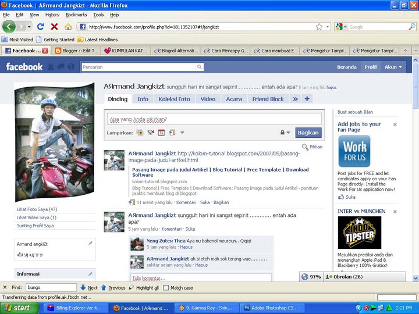Open the Obrolan (26) chat bar
Viewport: 419px width, 314px height.
[364, 277]
